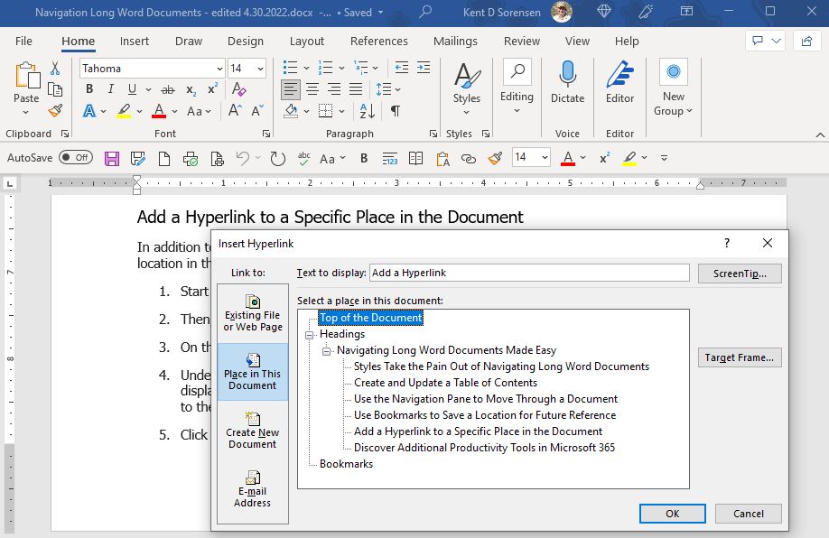Image resolution: width=829 pixels, height=538 pixels.
Task: Click the red Font Color swatch button
Action: coord(159,111)
